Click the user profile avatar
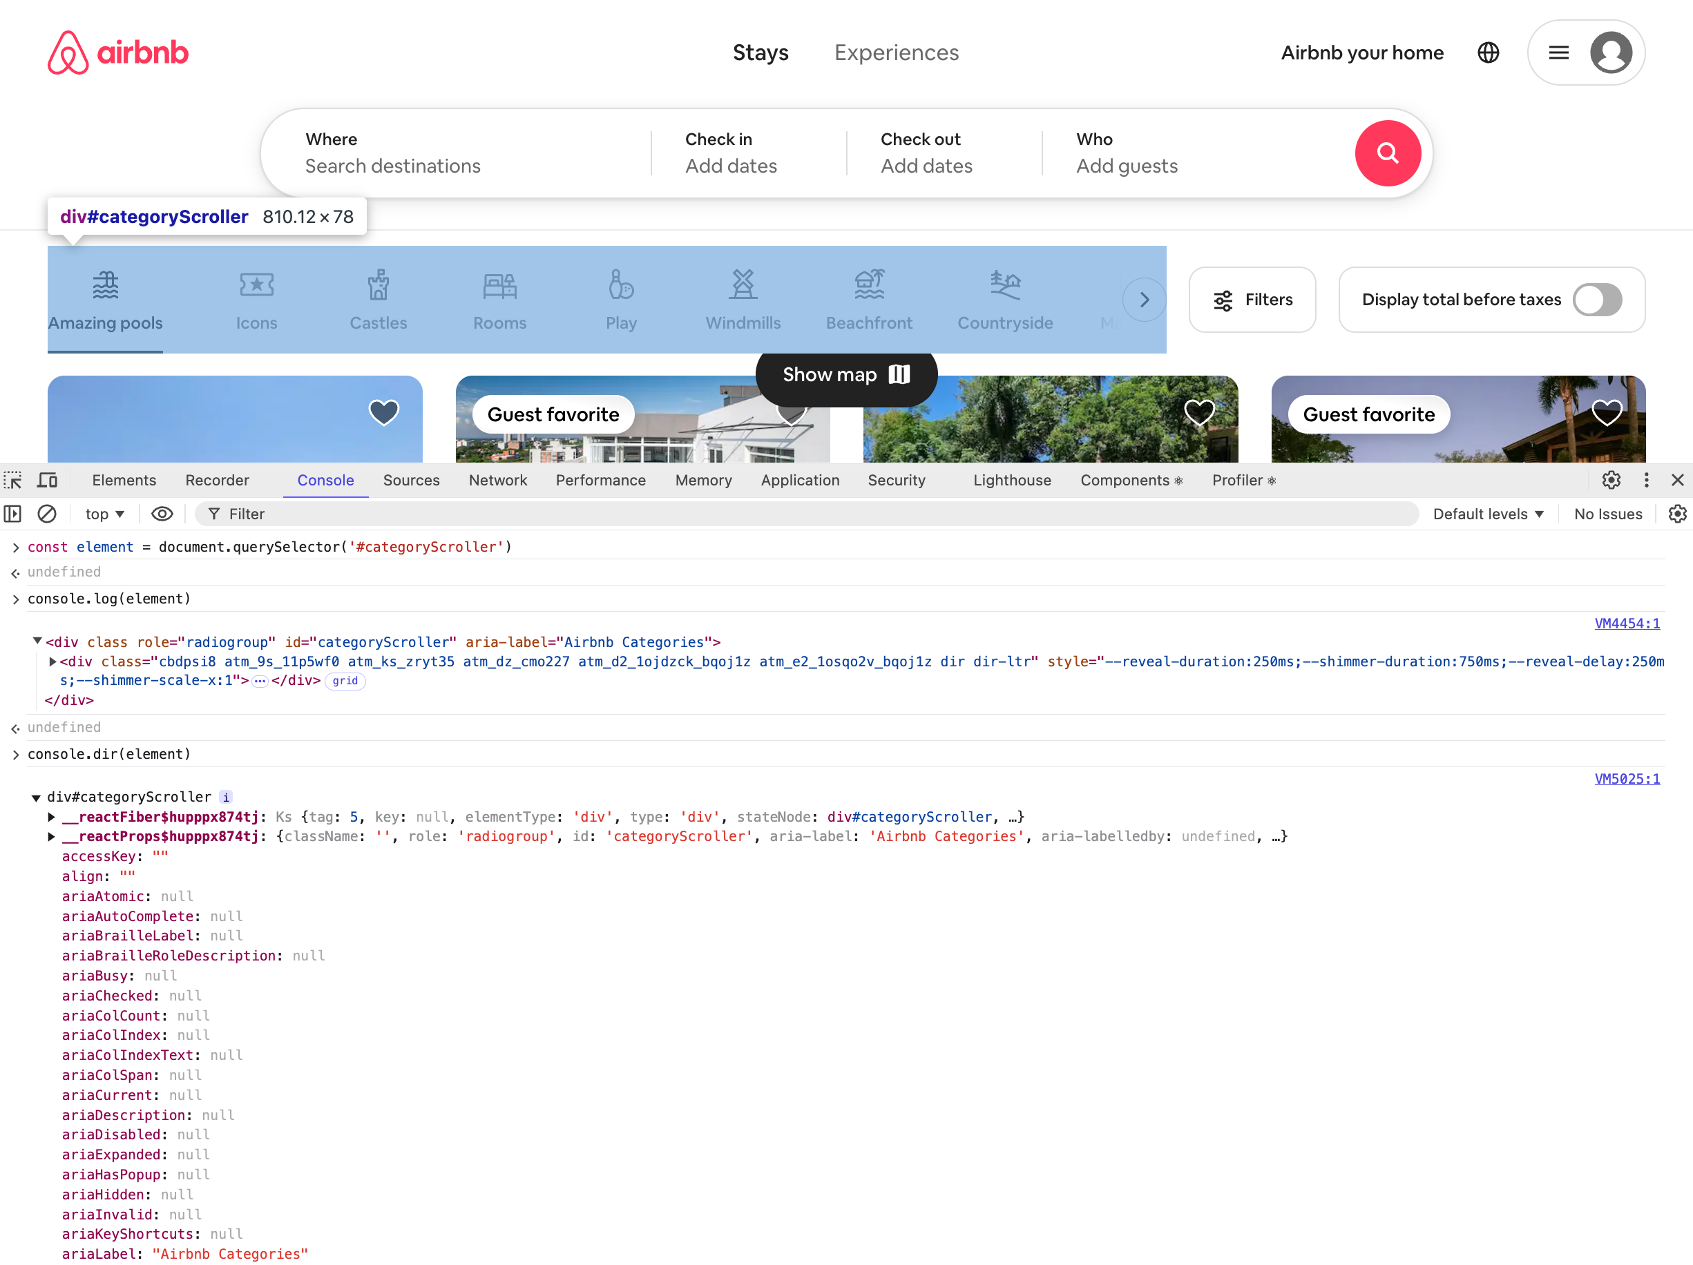 [x=1610, y=52]
